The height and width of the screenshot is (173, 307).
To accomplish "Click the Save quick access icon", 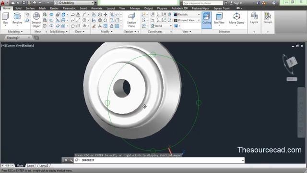I will tap(24, 3).
